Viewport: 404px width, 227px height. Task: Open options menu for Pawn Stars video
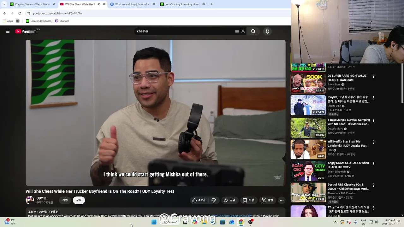click(373, 76)
